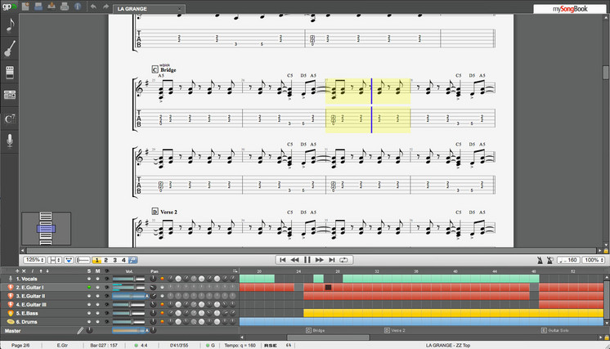Click the Guitar Pro logo icon

pos(9,7)
